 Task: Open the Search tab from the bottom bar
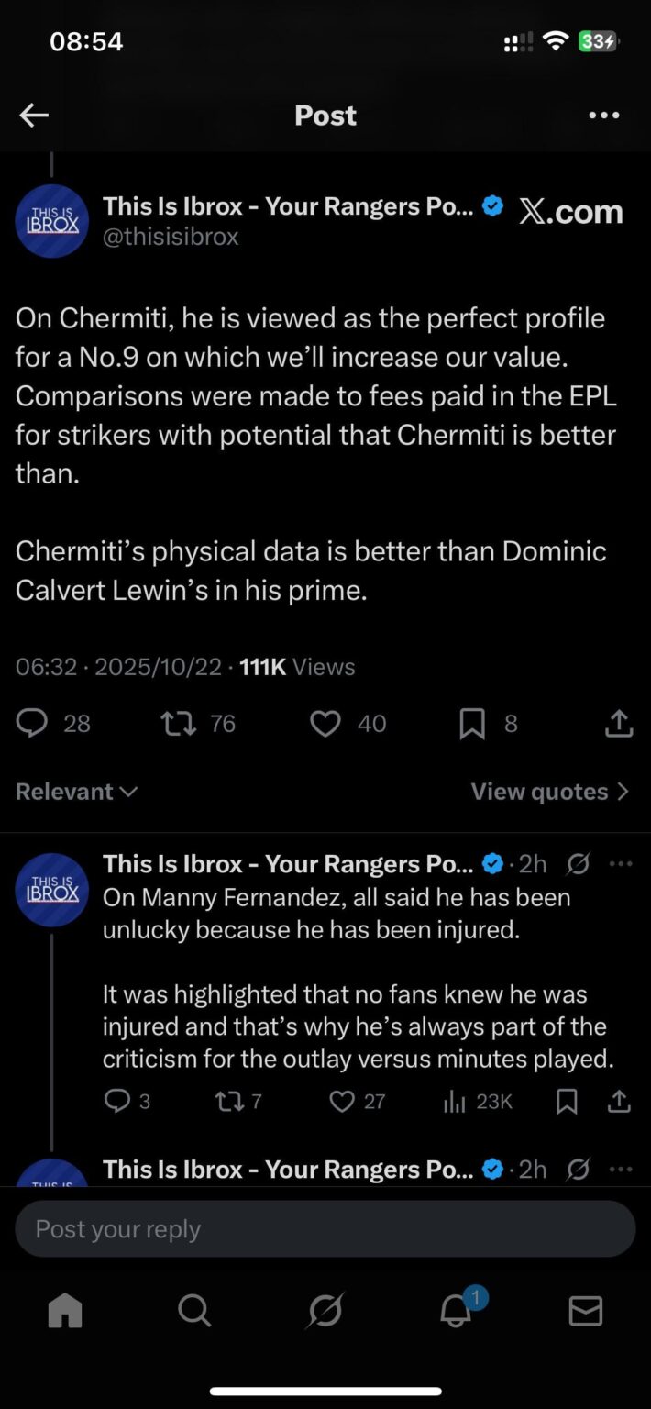(x=194, y=1311)
